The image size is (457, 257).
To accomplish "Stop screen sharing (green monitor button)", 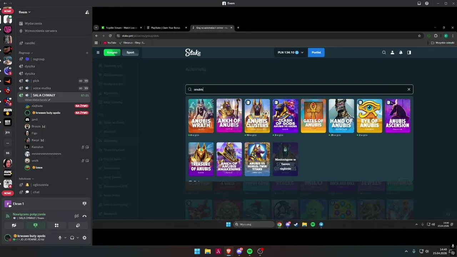I will click(35, 225).
